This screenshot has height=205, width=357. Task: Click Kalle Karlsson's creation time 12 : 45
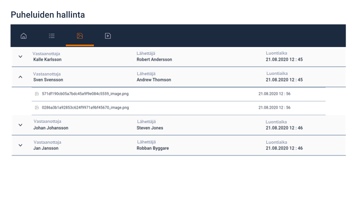(x=284, y=60)
